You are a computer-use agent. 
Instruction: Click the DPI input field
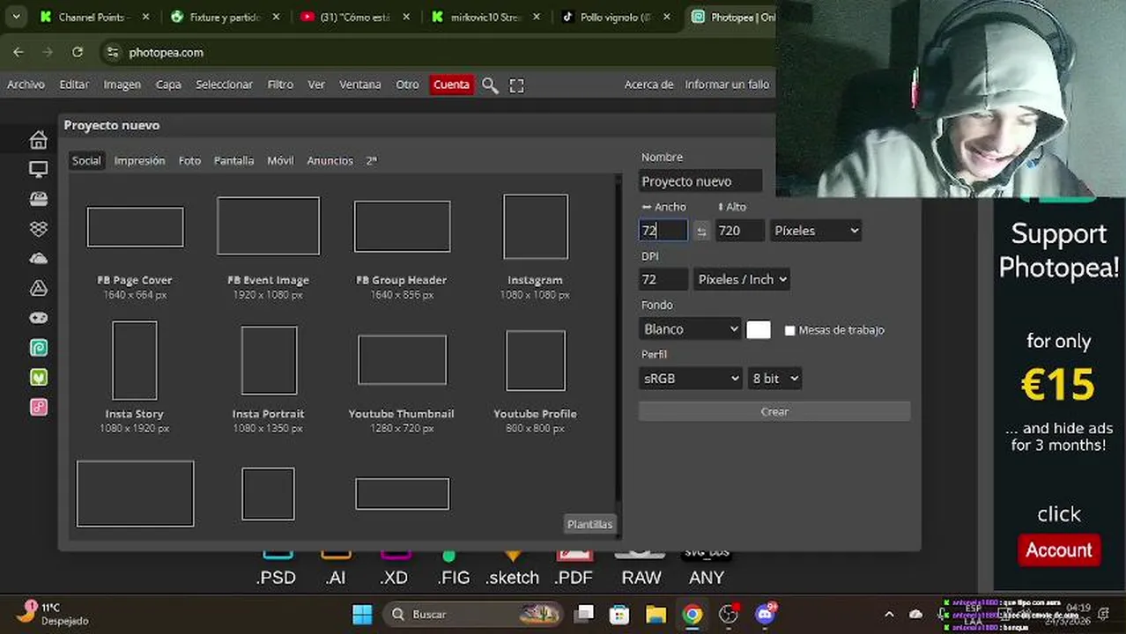[663, 279]
